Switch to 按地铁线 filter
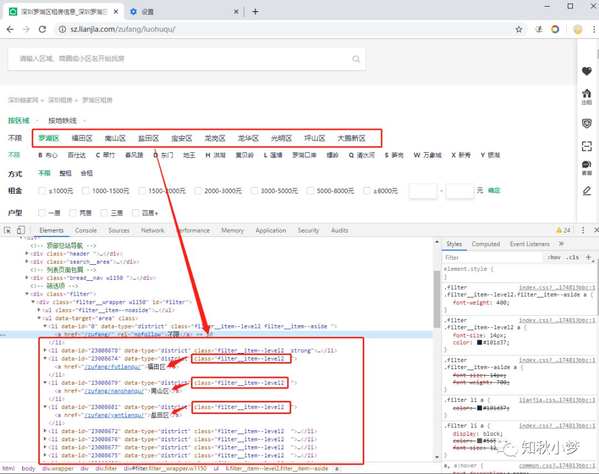 coord(62,121)
